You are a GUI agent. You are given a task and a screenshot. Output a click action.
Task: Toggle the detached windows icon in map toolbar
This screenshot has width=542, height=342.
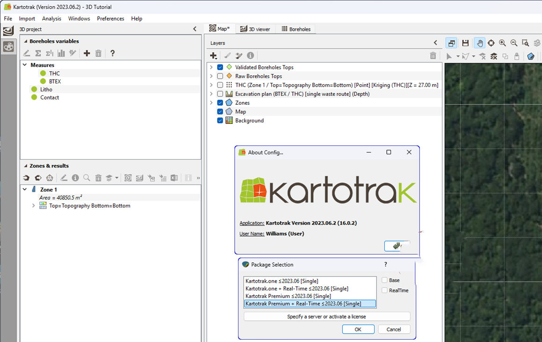(x=451, y=43)
